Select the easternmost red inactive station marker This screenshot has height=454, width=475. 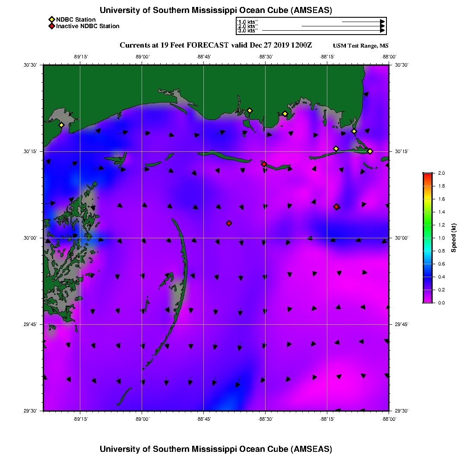(x=336, y=207)
